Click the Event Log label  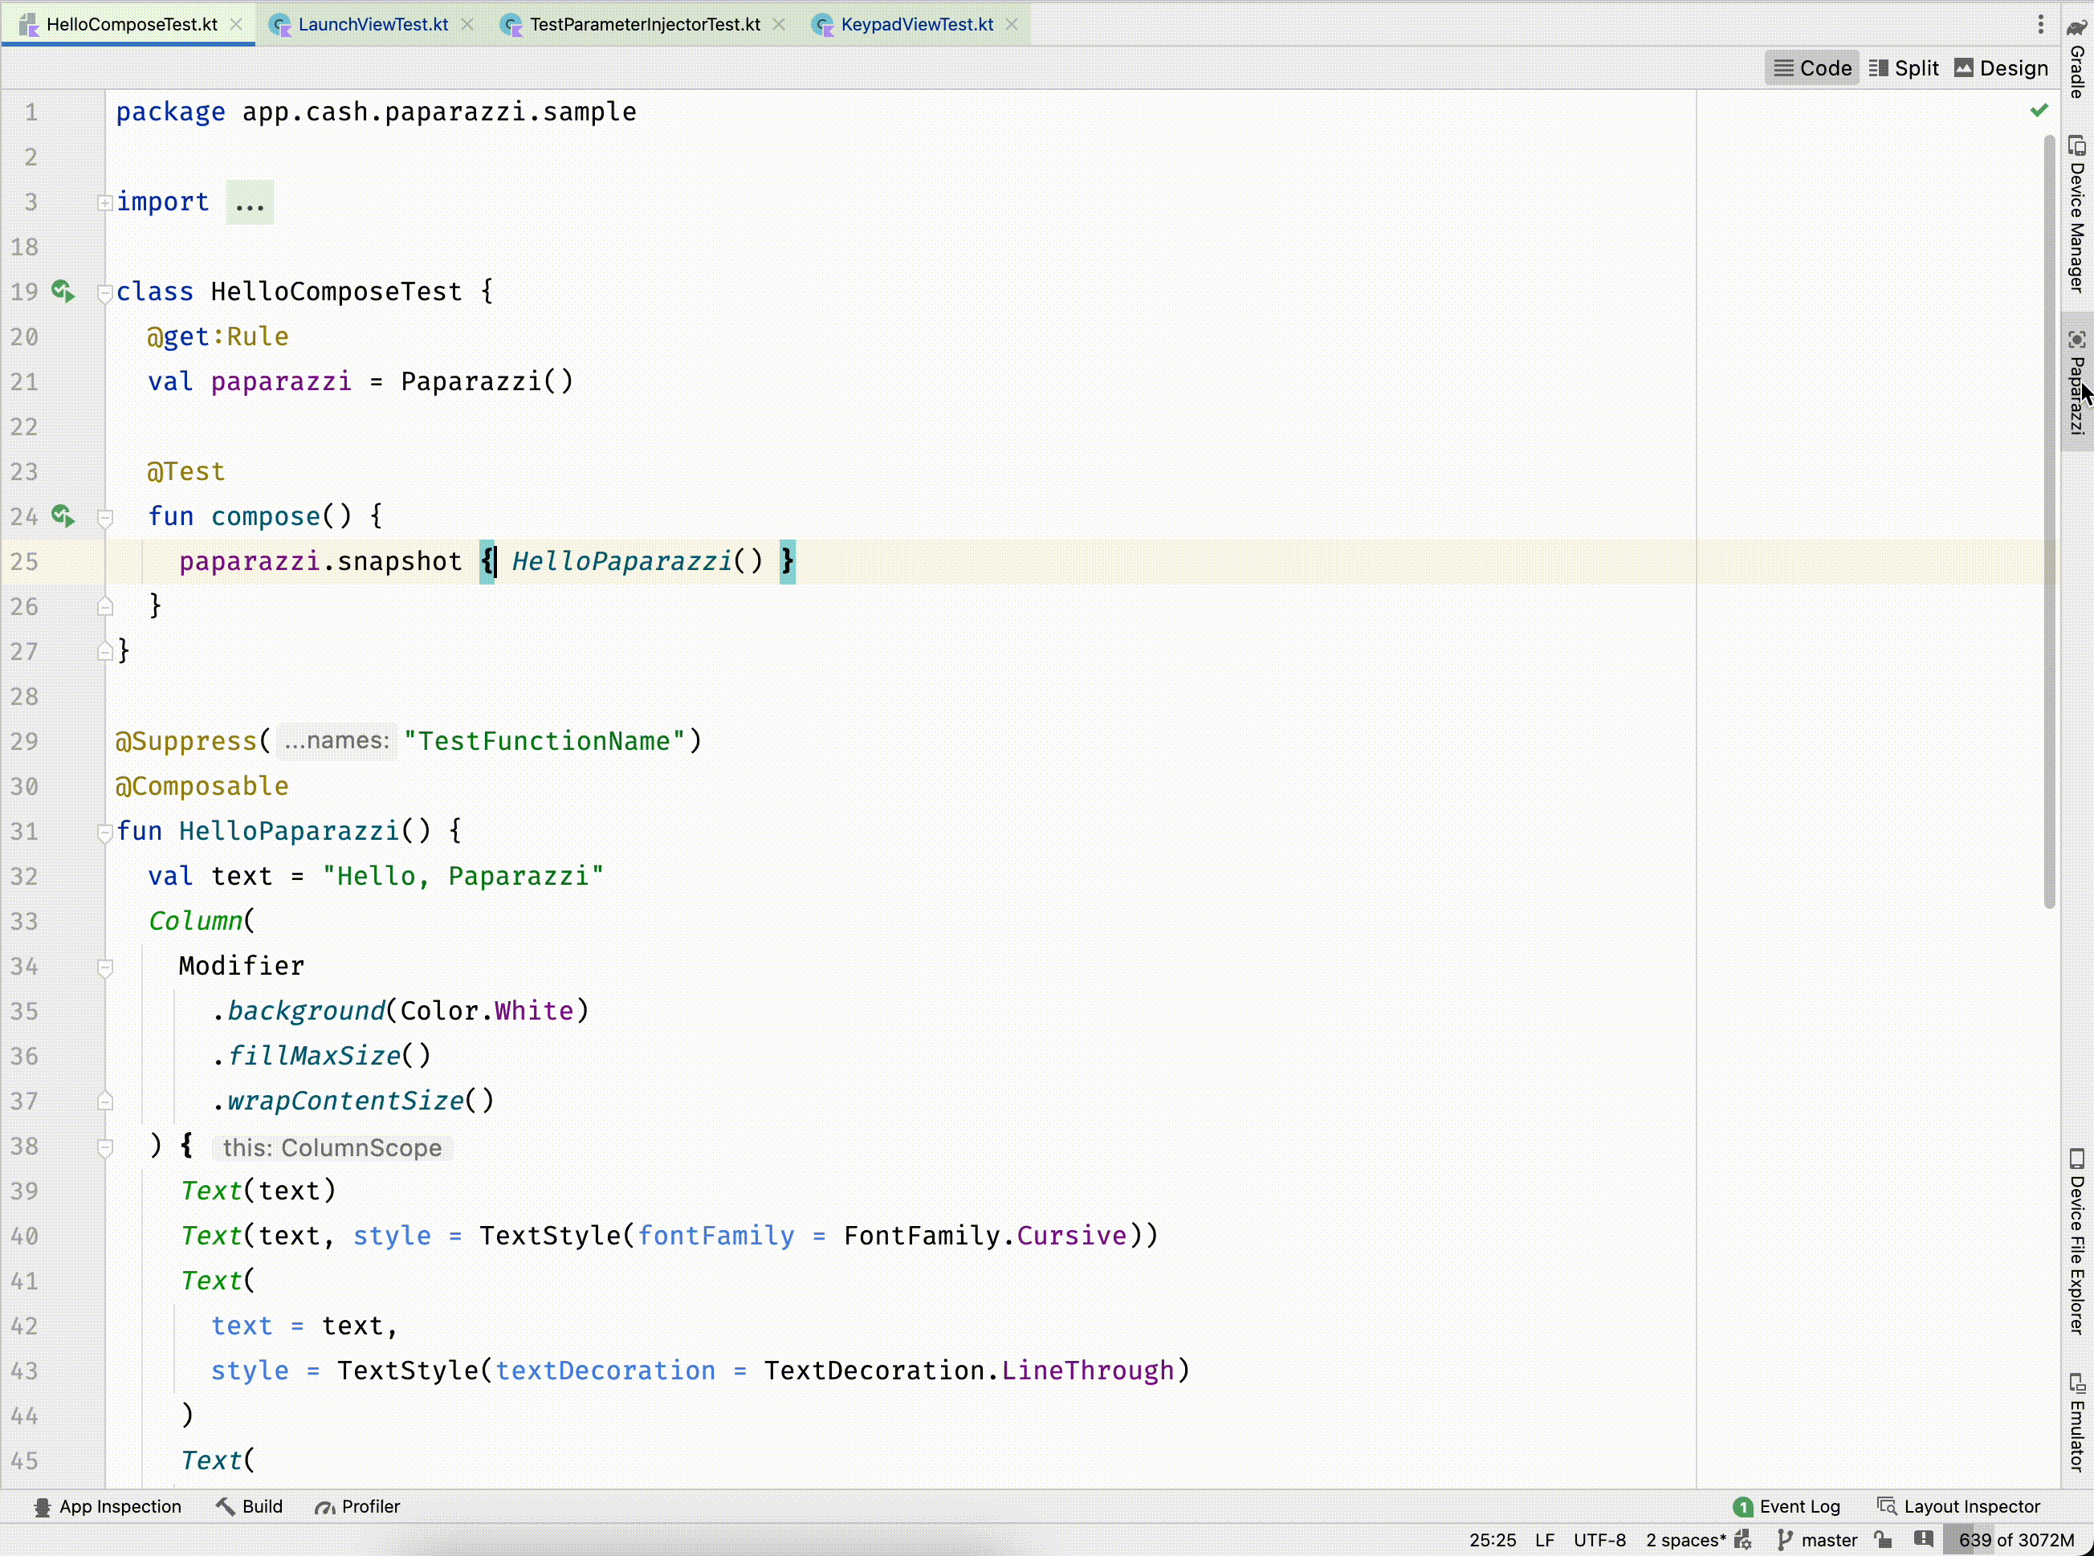1799,1506
